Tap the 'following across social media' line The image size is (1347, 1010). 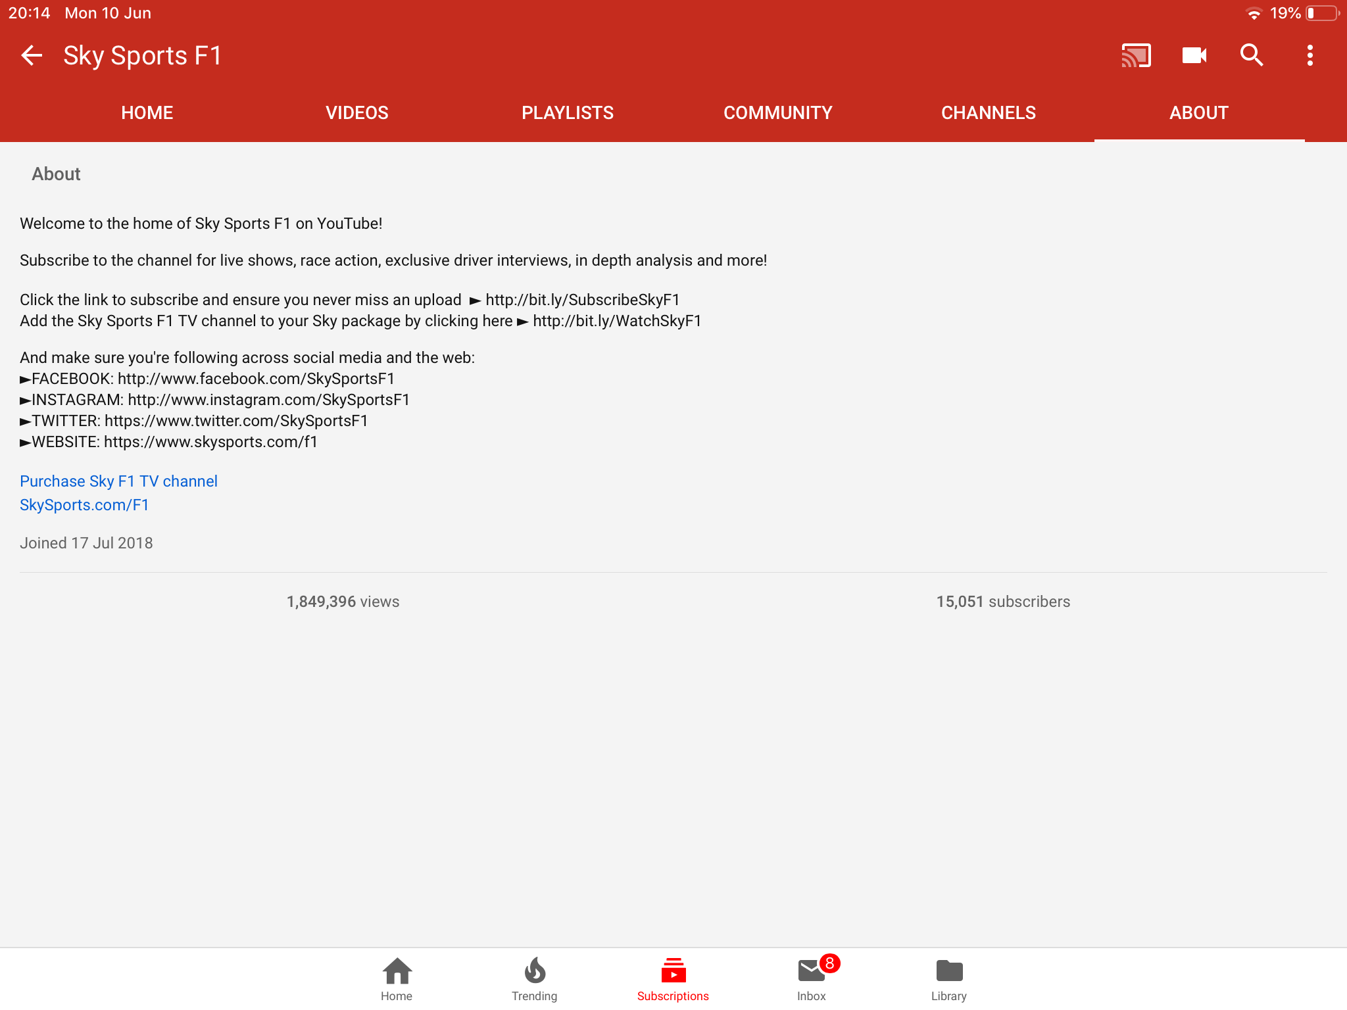click(x=247, y=358)
